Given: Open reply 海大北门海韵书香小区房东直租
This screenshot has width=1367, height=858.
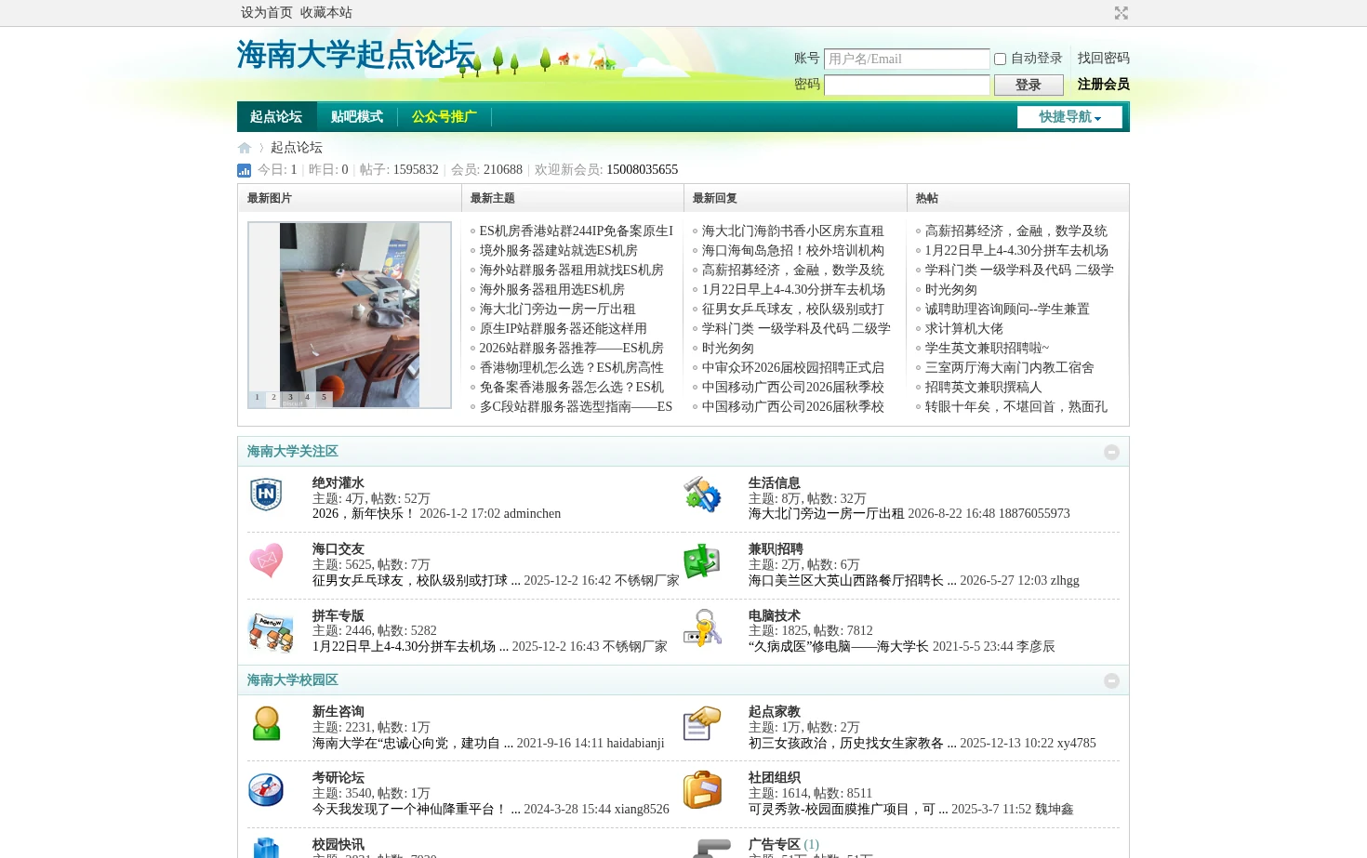Looking at the screenshot, I should [793, 231].
